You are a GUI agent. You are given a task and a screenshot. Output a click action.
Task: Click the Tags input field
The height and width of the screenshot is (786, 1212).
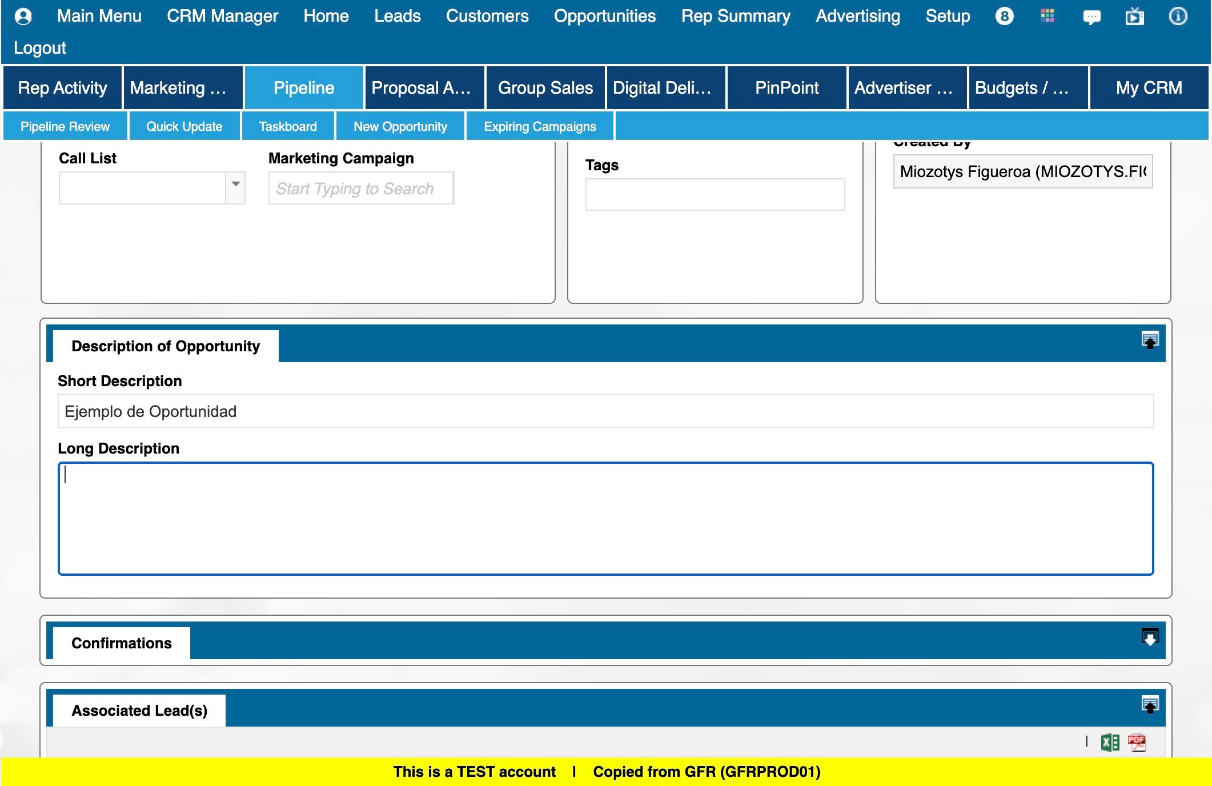point(715,195)
